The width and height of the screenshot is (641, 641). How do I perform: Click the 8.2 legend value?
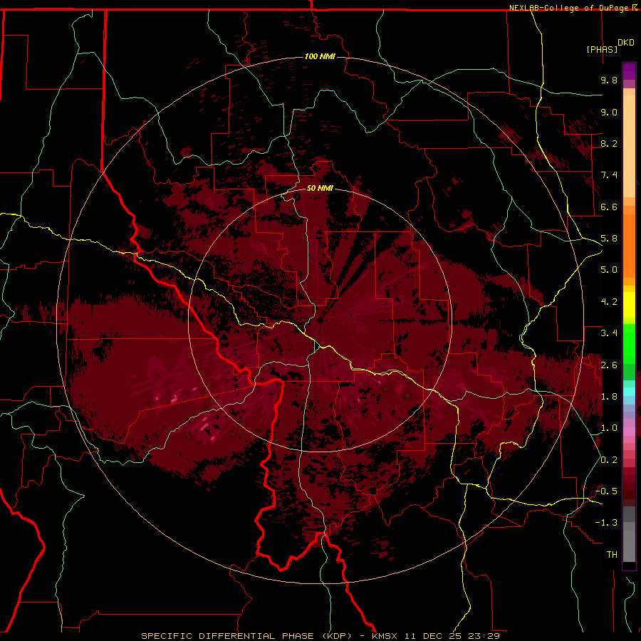pos(609,143)
